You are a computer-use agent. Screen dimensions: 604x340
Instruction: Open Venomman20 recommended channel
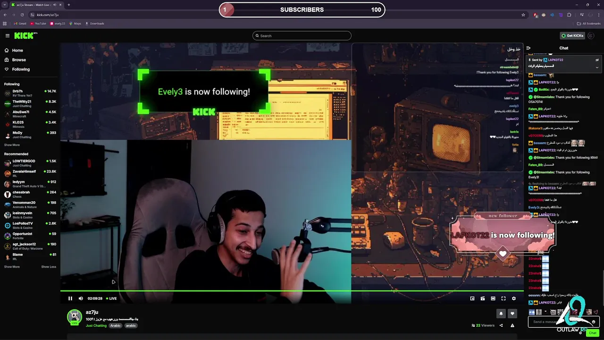click(x=30, y=204)
